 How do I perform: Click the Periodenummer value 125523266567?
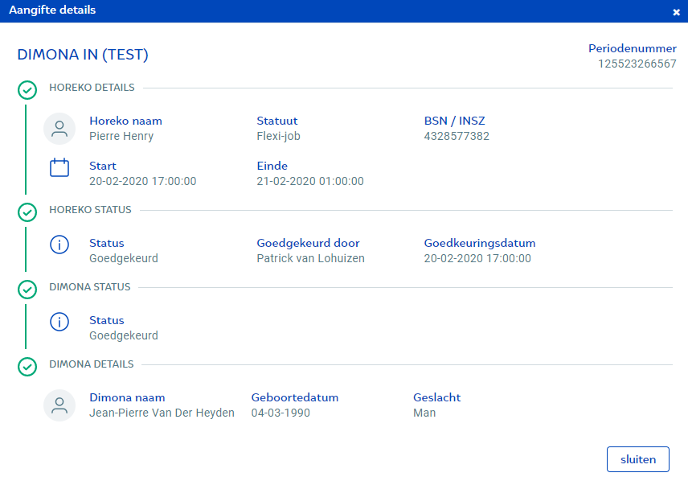click(x=637, y=64)
